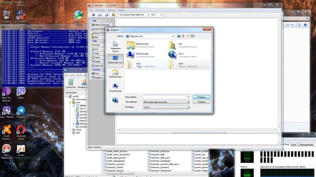Select the прог folder in file list
The width and height of the screenshot is (316, 177).
[x=189, y=65]
